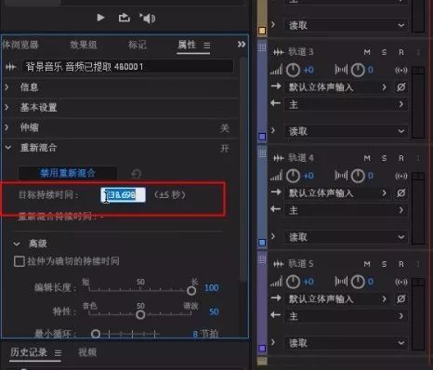Toggle the 轨道 4 sum-to-mono icon
Screen dimensions: 433x370
401,177
